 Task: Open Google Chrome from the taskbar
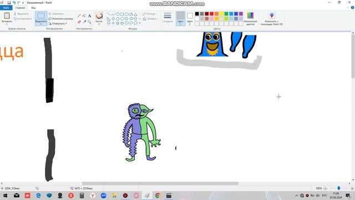[x=158, y=196]
